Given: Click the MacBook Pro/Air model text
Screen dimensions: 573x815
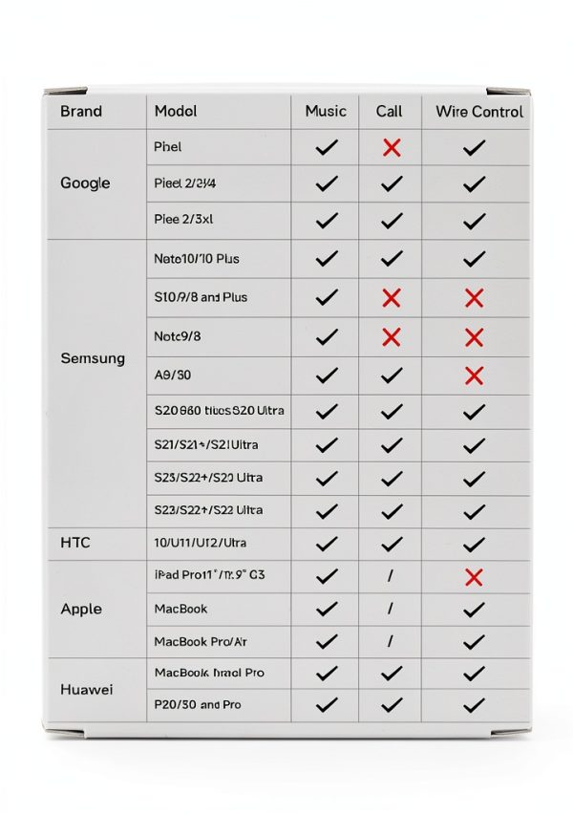Looking at the screenshot, I should [201, 642].
